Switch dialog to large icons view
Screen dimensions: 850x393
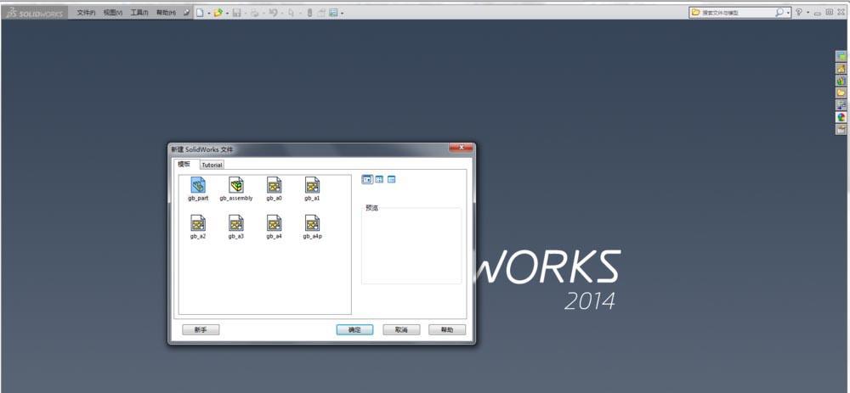click(x=367, y=180)
